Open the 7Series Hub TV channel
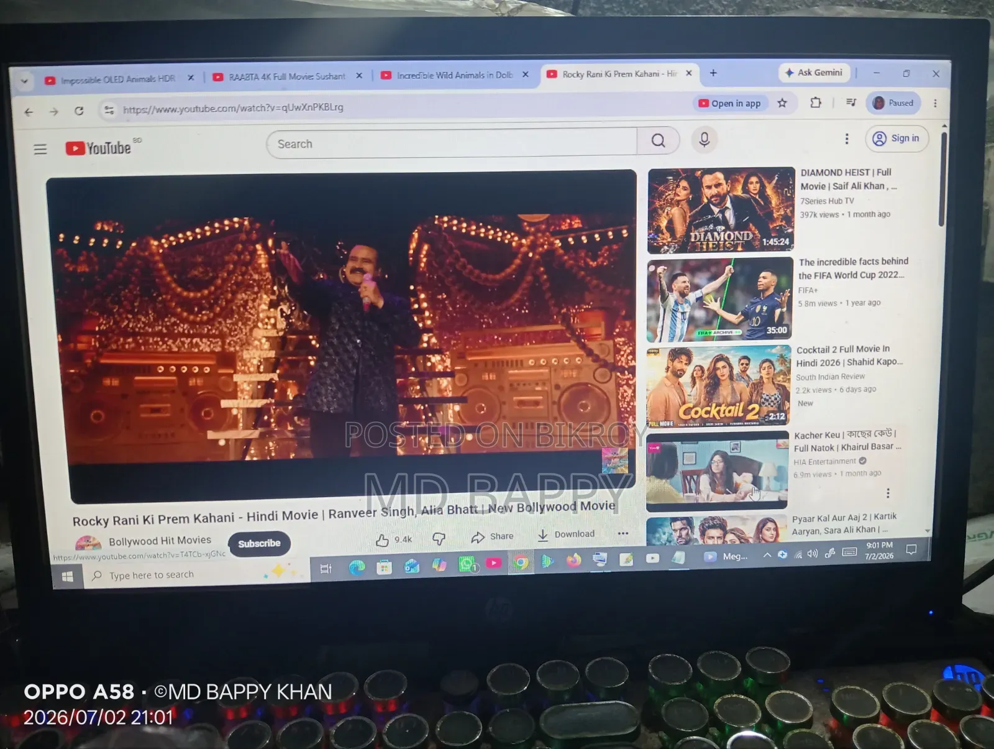Viewport: 994px width, 749px height. click(x=827, y=201)
